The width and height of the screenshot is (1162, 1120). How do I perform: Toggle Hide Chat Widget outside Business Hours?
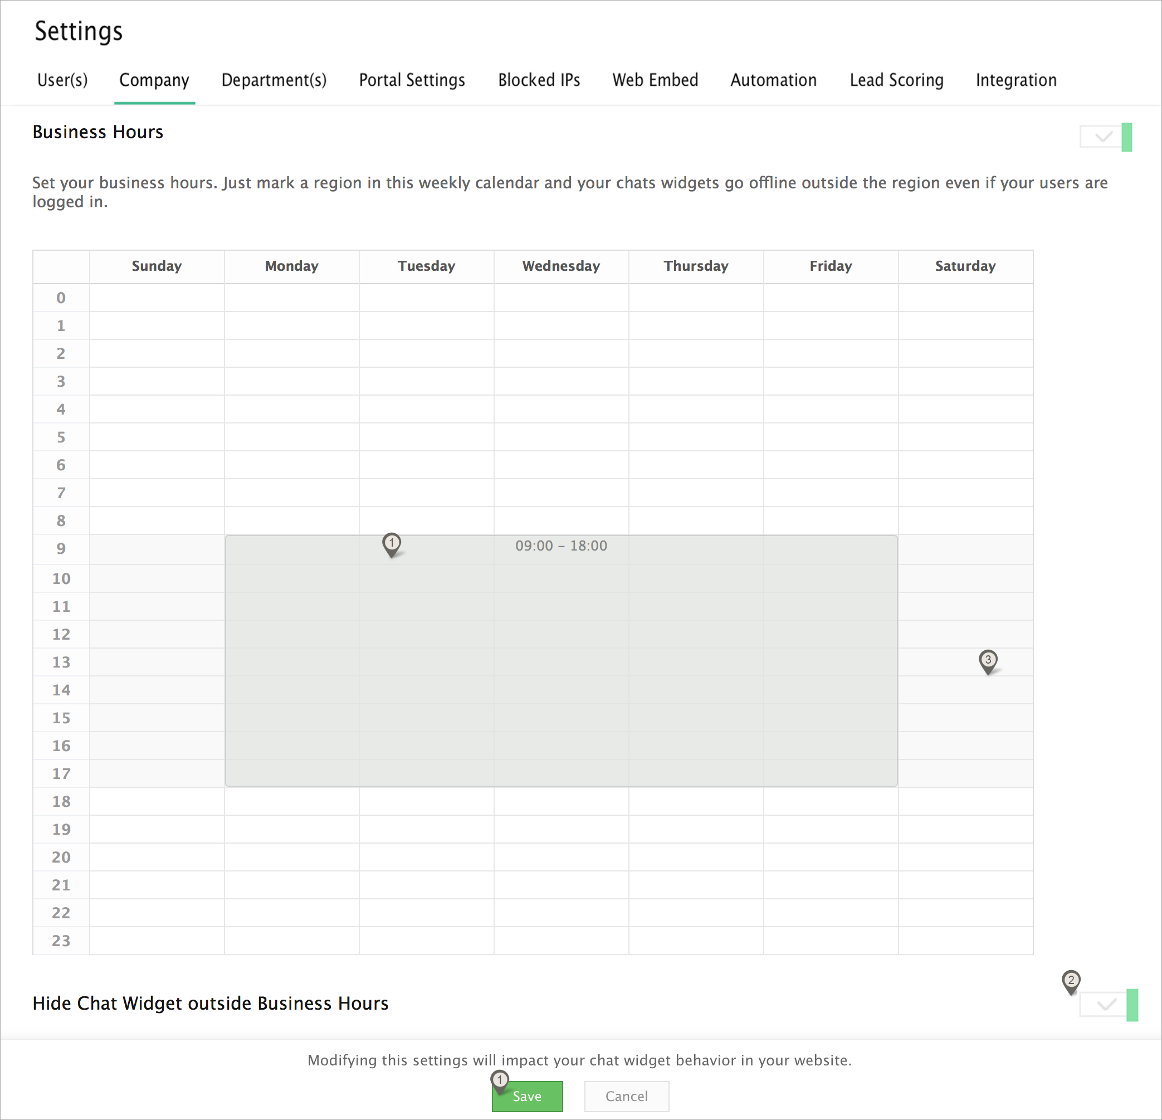(x=1109, y=1005)
